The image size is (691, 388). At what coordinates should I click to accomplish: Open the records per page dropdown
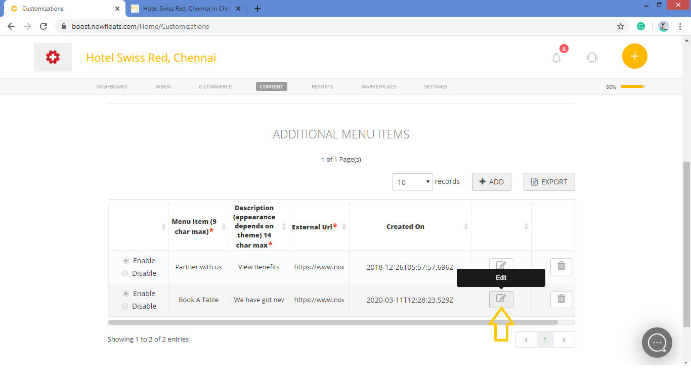(x=412, y=182)
